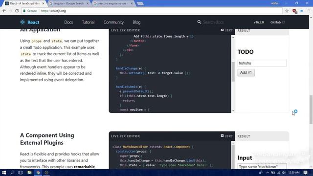
Task: Click the bold remarkable word
Action: [84, 167]
